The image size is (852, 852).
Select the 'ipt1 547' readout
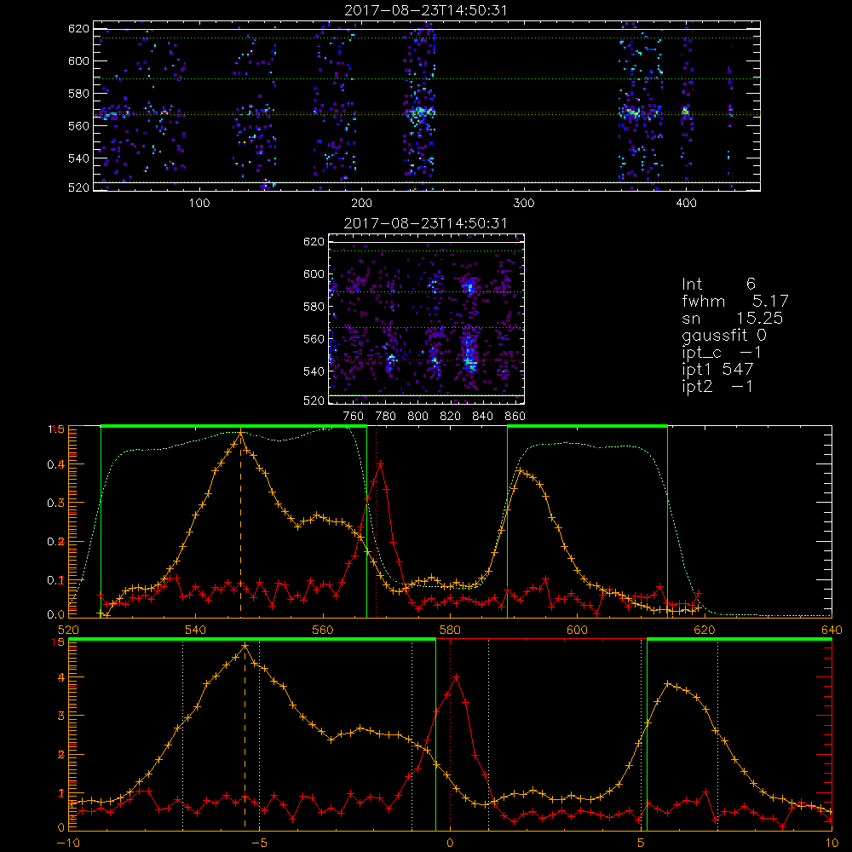tap(717, 370)
